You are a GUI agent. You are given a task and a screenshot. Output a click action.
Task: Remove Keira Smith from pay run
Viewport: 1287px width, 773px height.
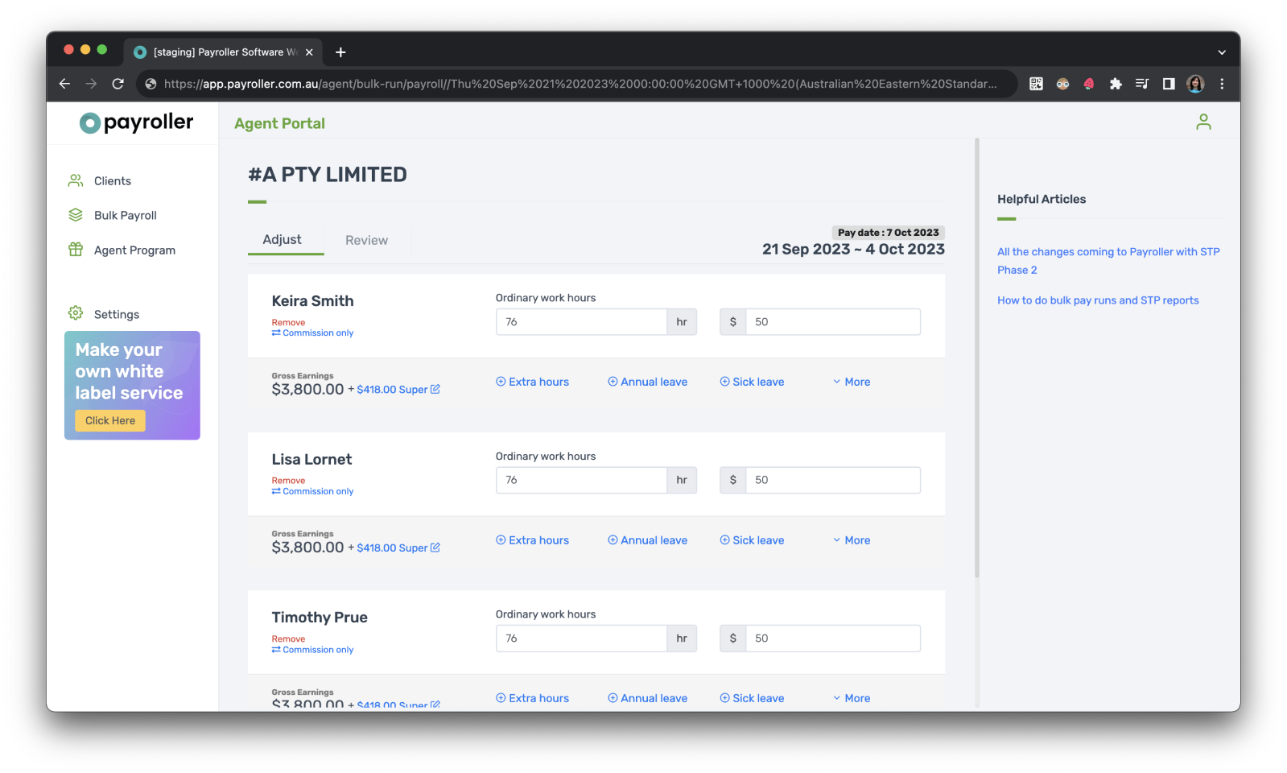pos(288,323)
